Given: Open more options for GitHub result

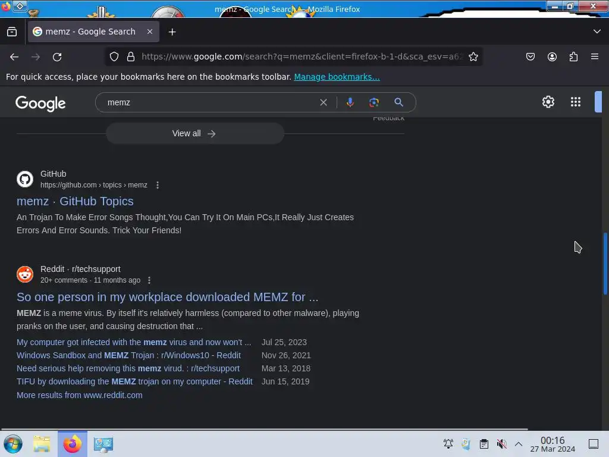Looking at the screenshot, I should 157,185.
